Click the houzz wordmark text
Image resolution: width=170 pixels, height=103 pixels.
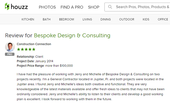[x=19, y=7]
